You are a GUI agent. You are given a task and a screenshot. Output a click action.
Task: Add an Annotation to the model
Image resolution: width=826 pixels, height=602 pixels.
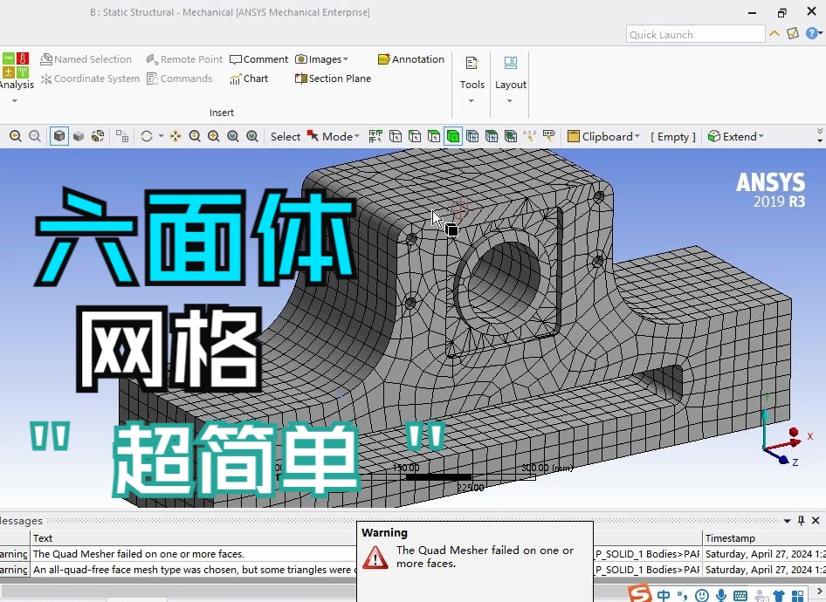[x=411, y=58]
